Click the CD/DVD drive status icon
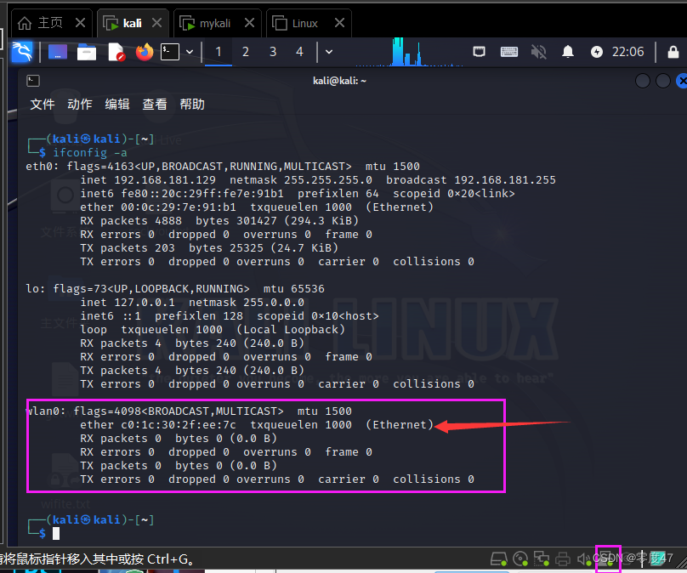 coord(520,559)
